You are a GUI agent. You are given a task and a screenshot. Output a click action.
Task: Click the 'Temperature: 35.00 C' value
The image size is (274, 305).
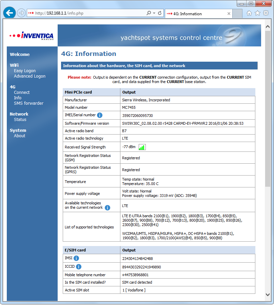[x=140, y=184]
